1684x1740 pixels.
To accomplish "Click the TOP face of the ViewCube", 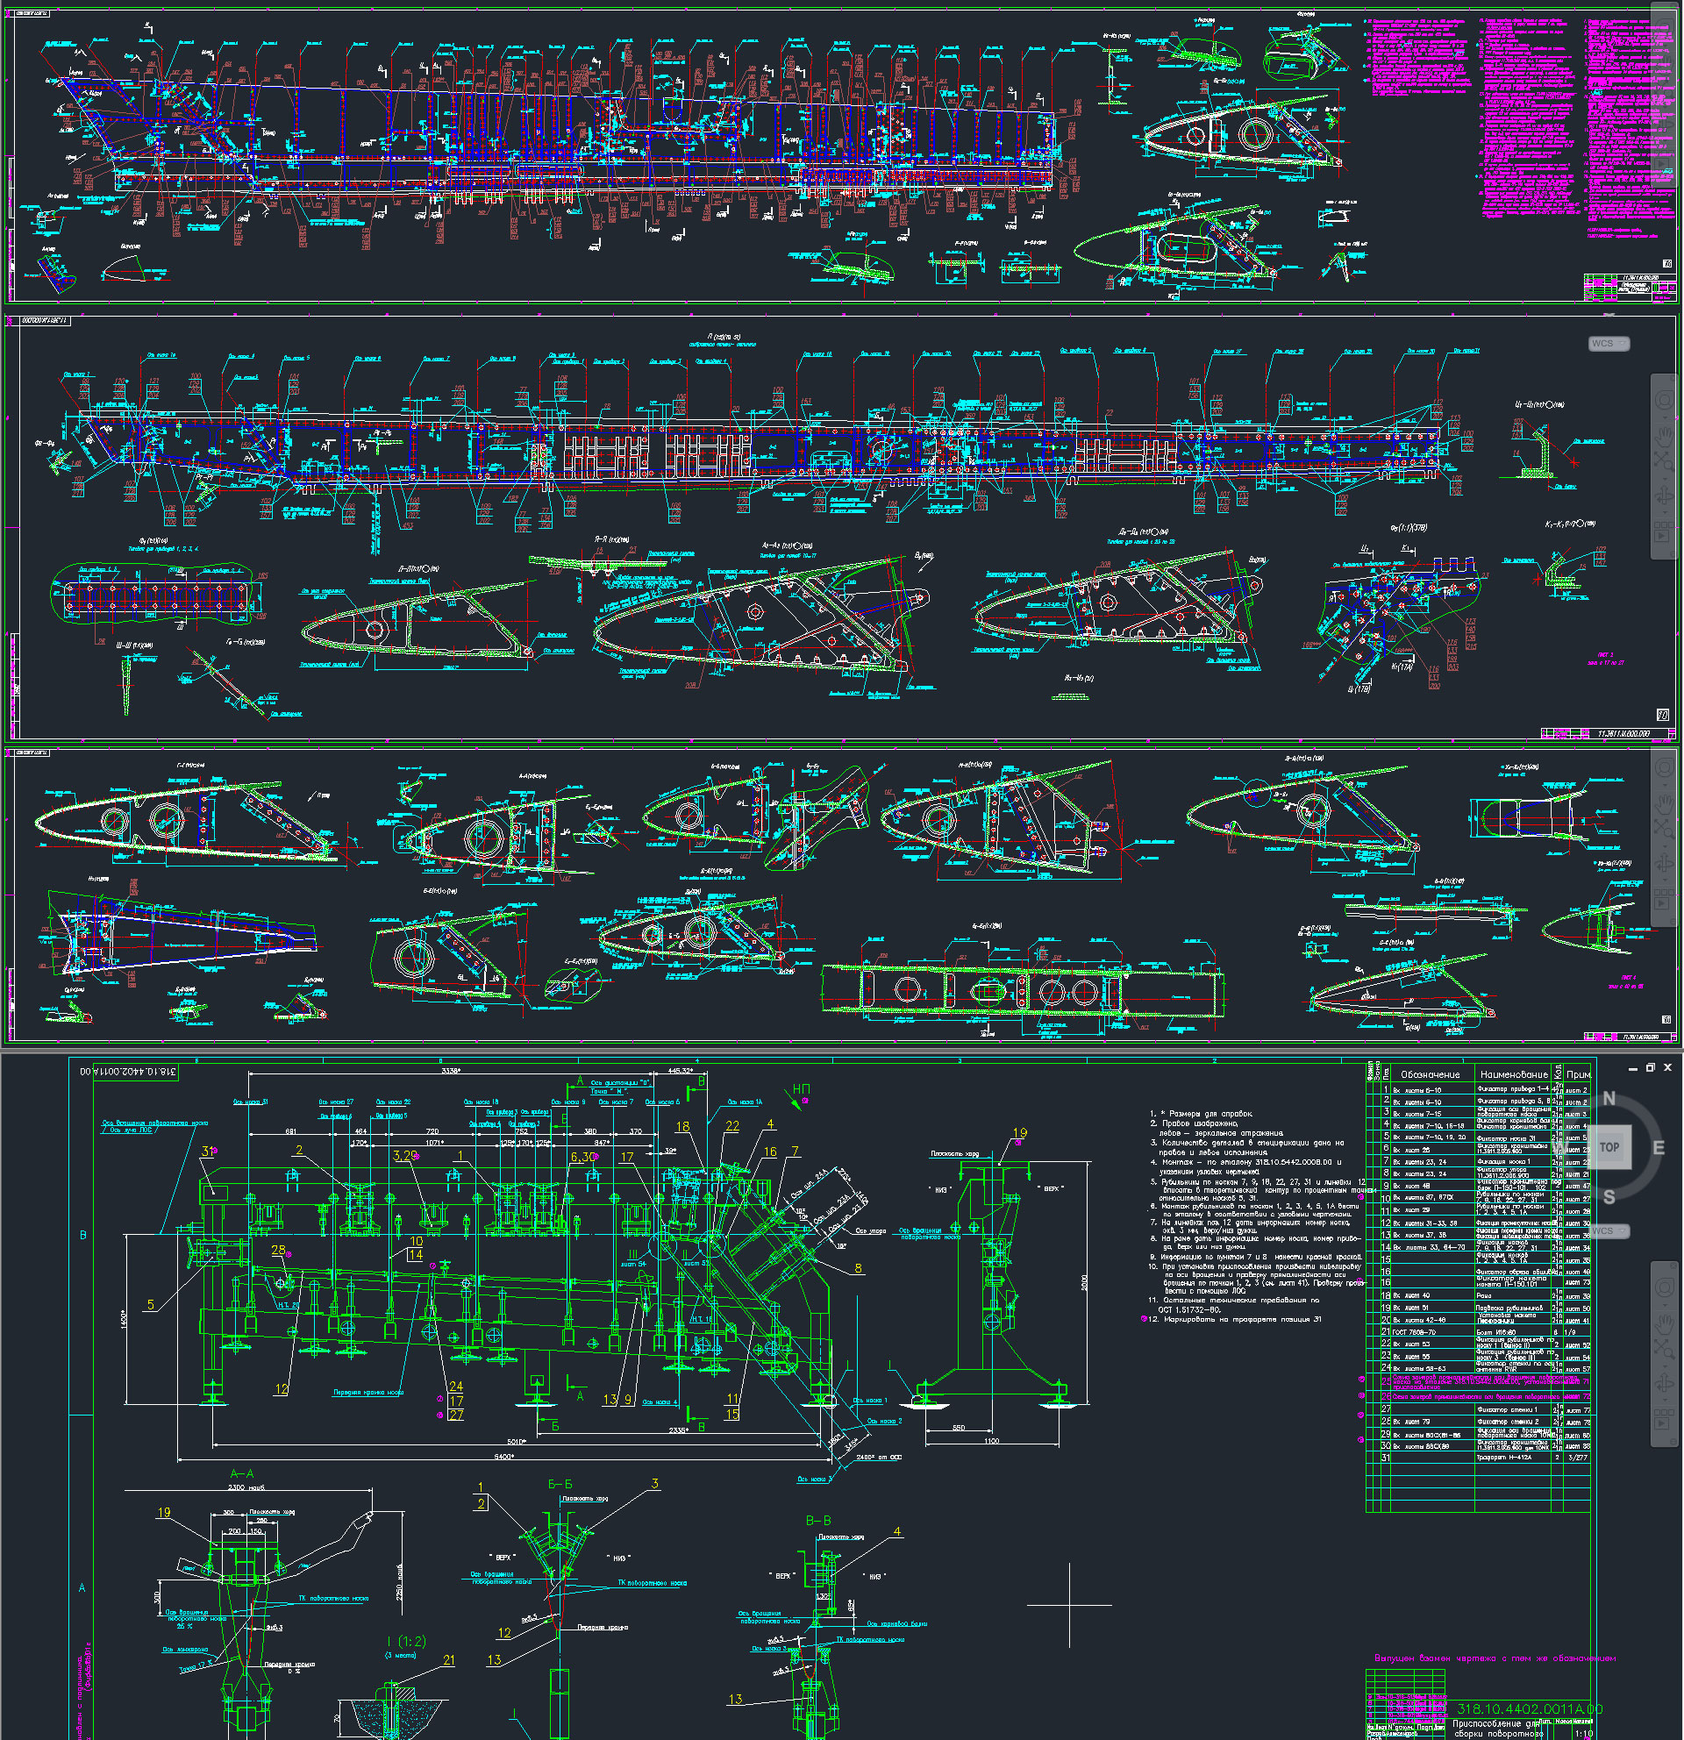I will click(x=1609, y=1147).
